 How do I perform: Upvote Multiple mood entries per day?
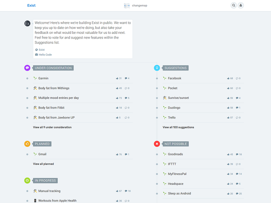coord(117,98)
